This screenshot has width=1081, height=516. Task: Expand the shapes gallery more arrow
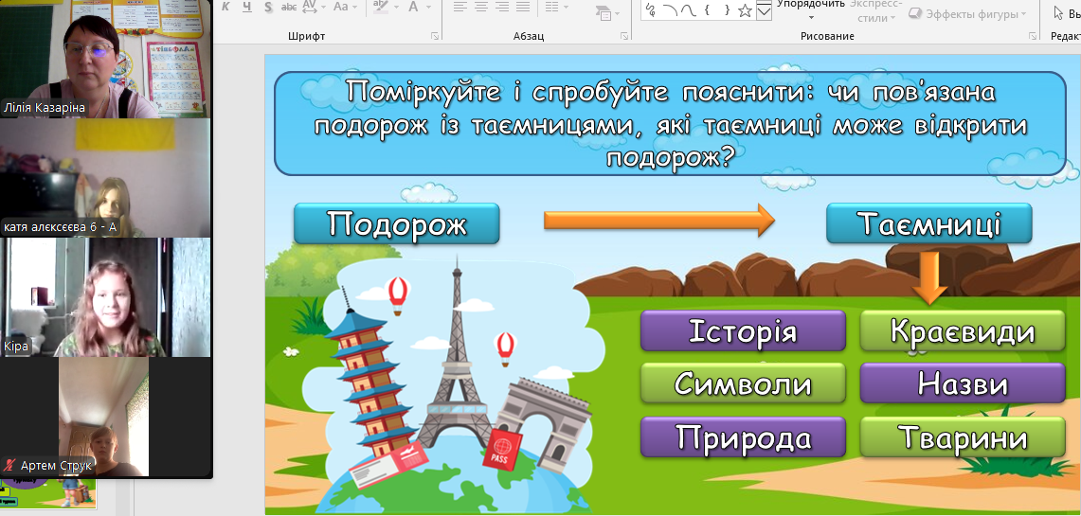(x=764, y=10)
